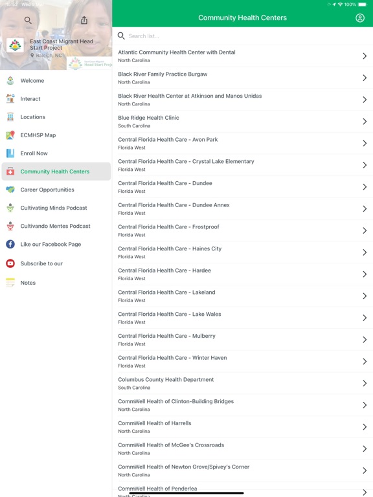
Task: Open Black River Health Center at Atkinson and Manos Unidas
Action: tap(243, 100)
